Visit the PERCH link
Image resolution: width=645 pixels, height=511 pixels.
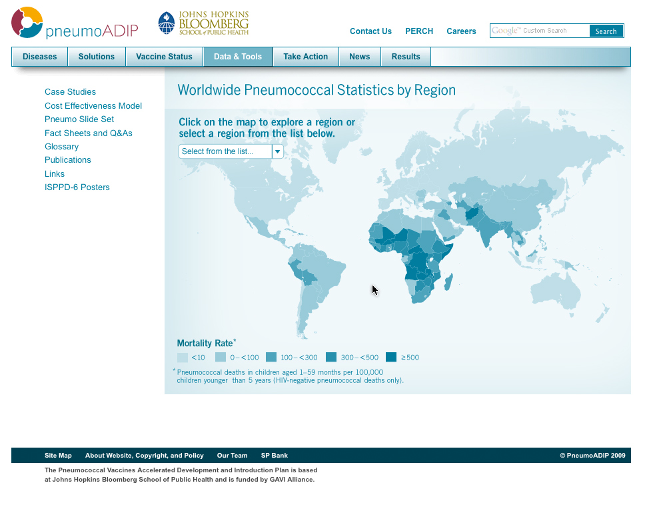pyautogui.click(x=419, y=31)
